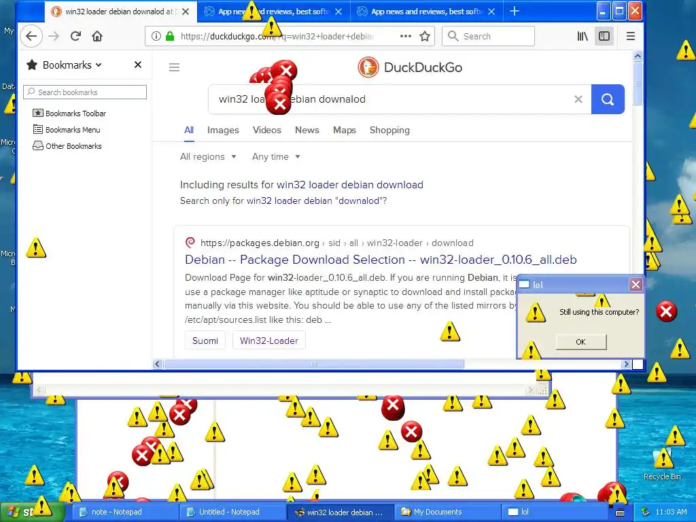Clear the DuckDuckGo search query
The height and width of the screenshot is (522, 696).
(x=578, y=99)
